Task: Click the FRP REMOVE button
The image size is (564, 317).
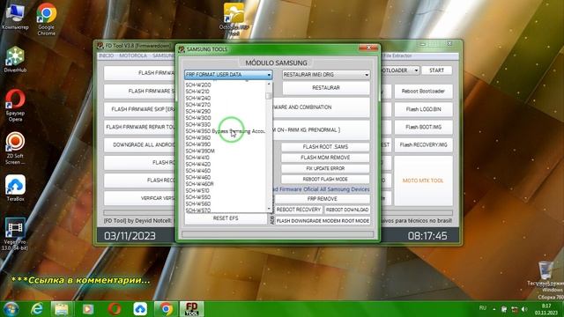Action: 323,199
